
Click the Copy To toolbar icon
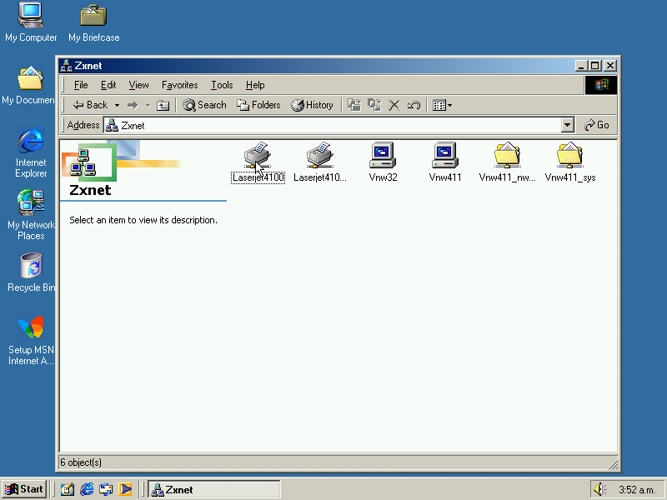[374, 105]
